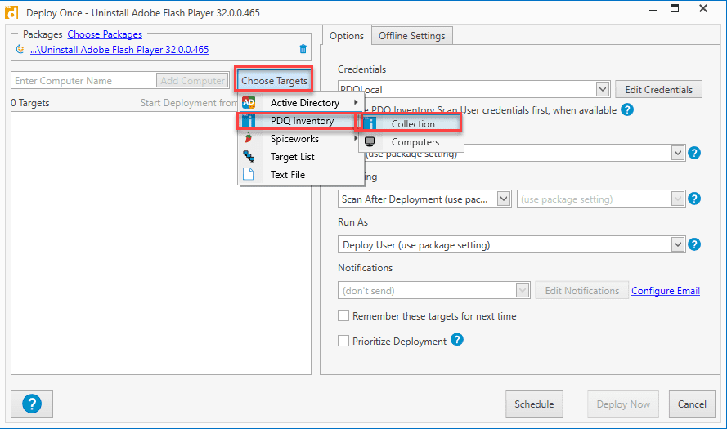Screen dimensions: 727x429
Task: Click the PDQ Deploy app icon in title bar
Action: click(x=11, y=12)
